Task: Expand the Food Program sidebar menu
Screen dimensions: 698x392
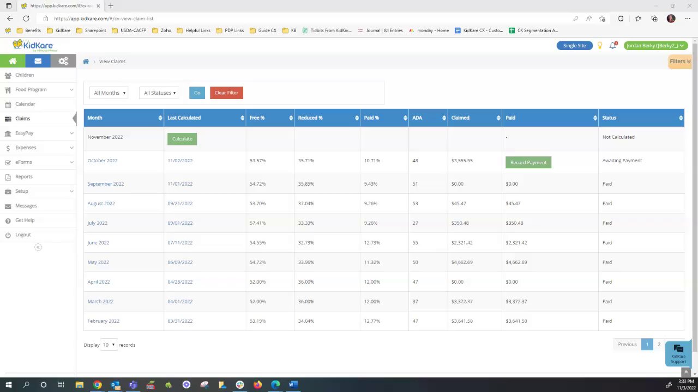Action: 38,89
